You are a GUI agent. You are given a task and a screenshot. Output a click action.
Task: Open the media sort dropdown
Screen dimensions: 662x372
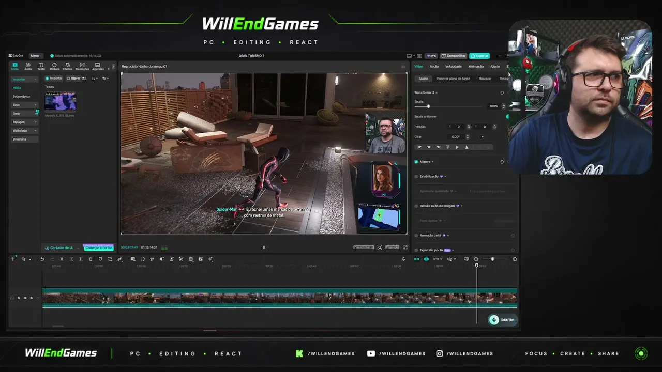[94, 79]
